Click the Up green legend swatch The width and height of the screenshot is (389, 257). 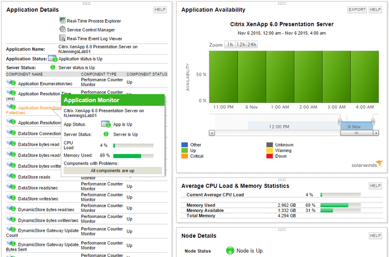pos(185,150)
